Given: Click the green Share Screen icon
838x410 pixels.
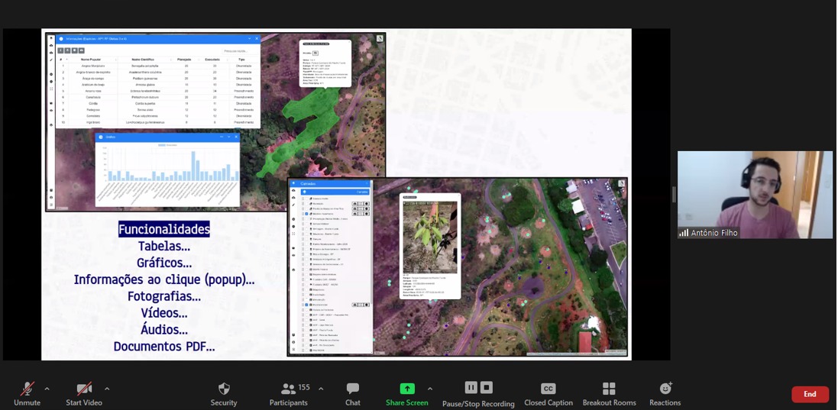Looking at the screenshot, I should click(407, 389).
